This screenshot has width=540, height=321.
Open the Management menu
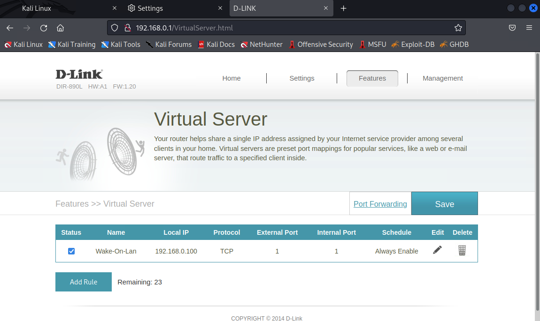[442, 78]
